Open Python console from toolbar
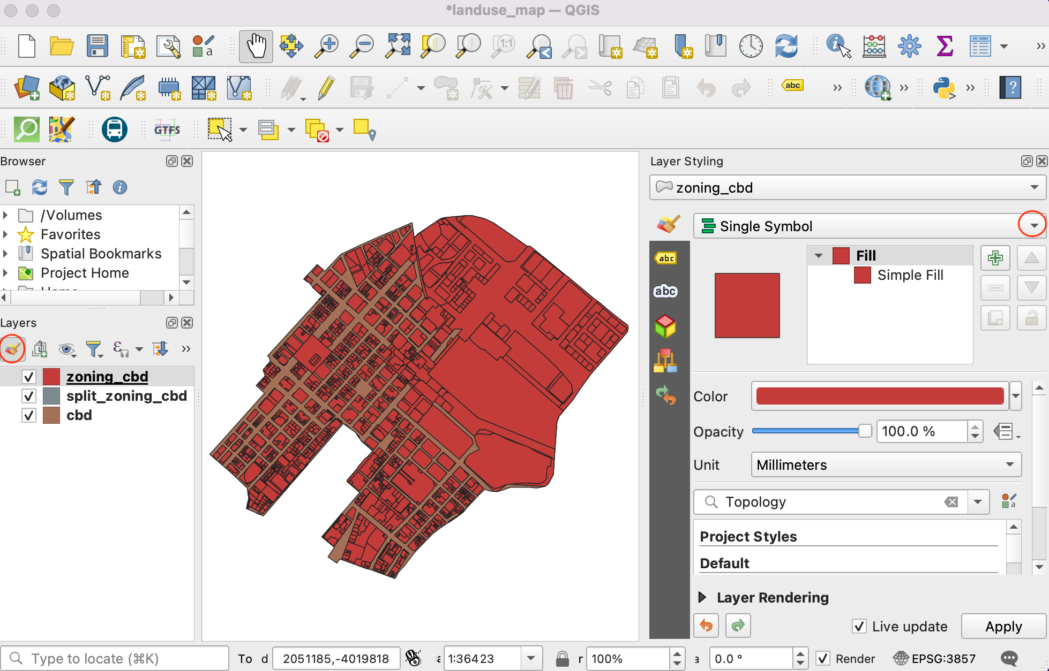 click(944, 87)
